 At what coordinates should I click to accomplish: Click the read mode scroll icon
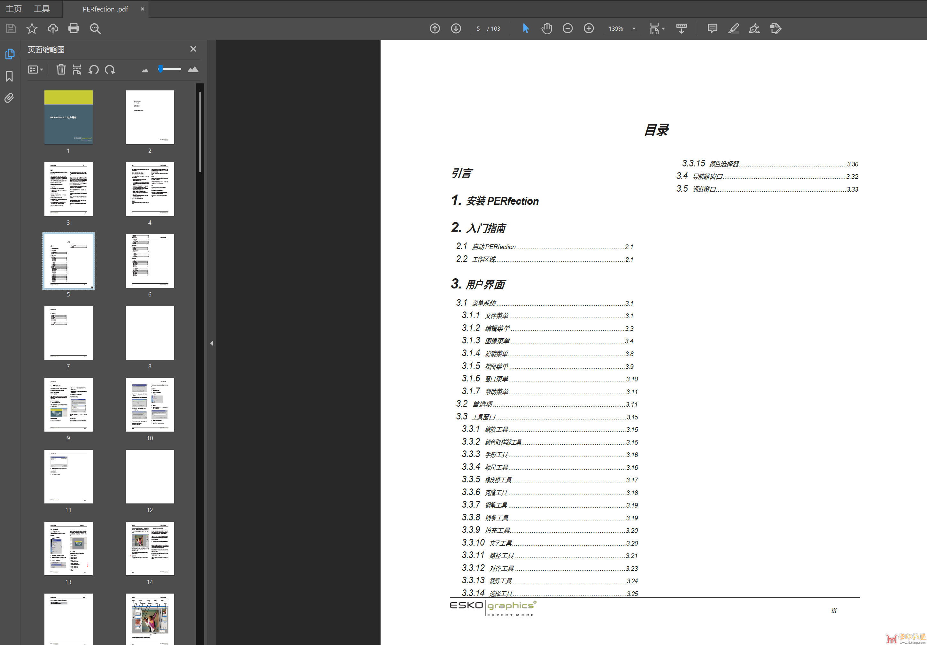[x=682, y=29]
